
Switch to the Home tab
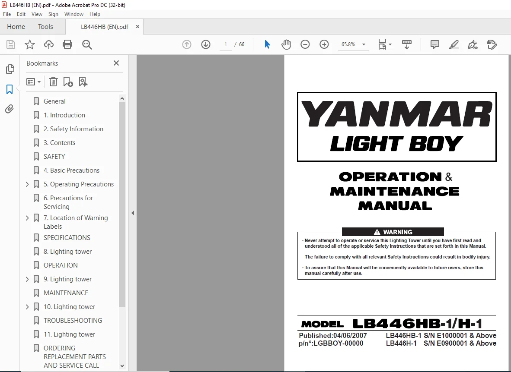pos(16,27)
